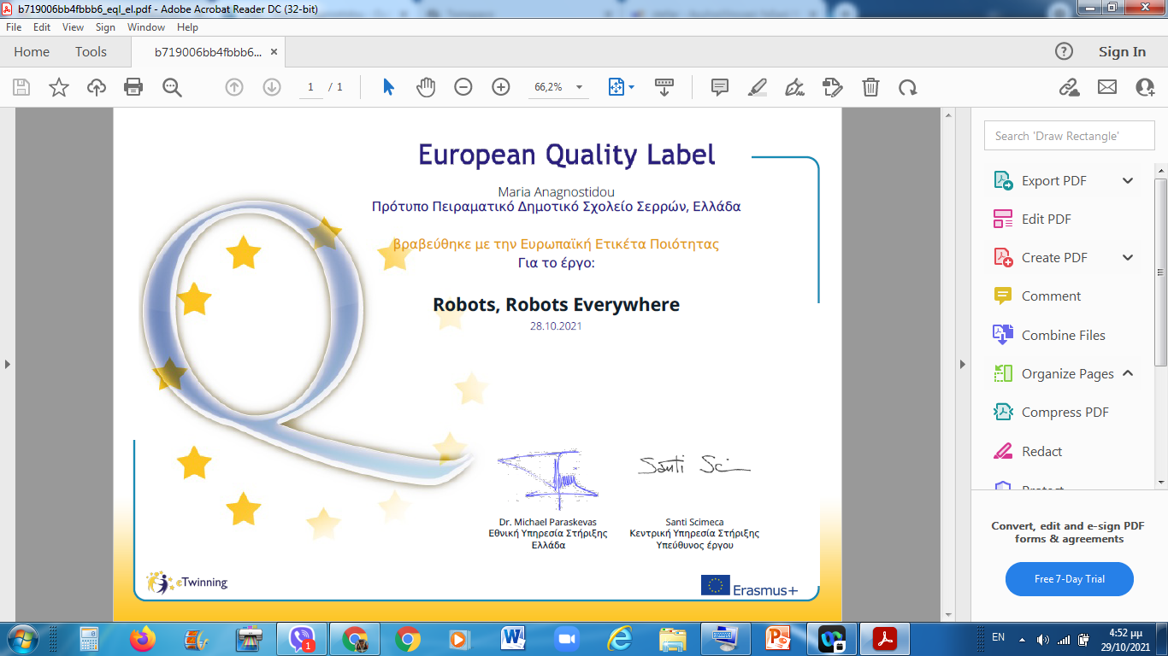Expand the Create PDF options
Viewport: 1168px width, 656px height.
point(1127,258)
